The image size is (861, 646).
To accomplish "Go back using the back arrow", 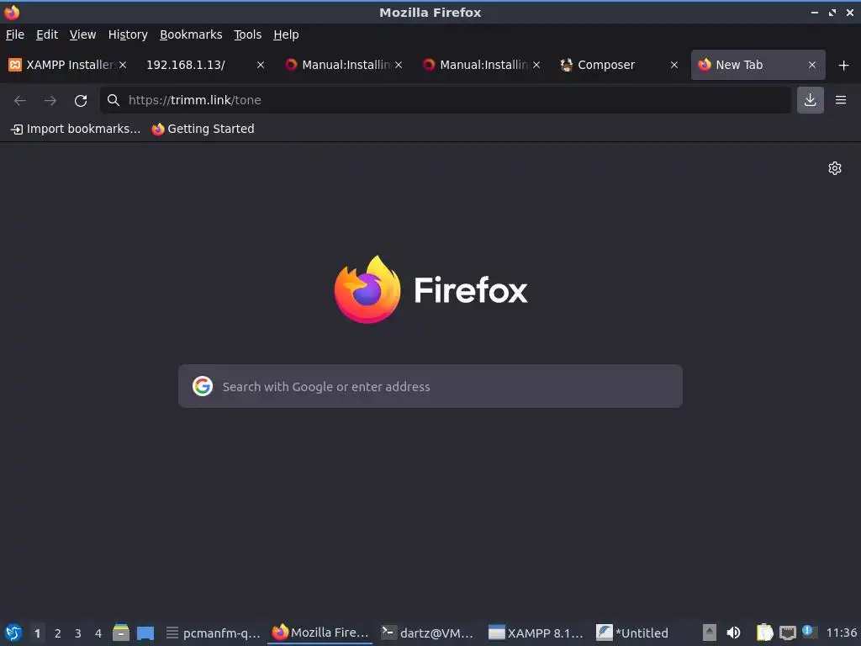I will [20, 100].
